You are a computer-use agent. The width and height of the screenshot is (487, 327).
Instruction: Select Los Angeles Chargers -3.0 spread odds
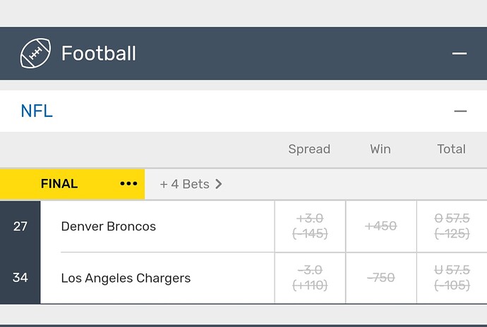coord(310,278)
